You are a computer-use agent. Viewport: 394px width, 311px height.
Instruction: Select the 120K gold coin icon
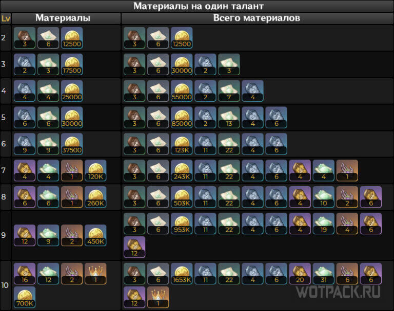tap(95, 170)
